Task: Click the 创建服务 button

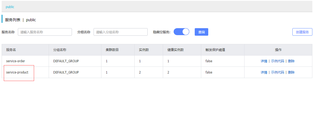Action: pyautogui.click(x=302, y=32)
